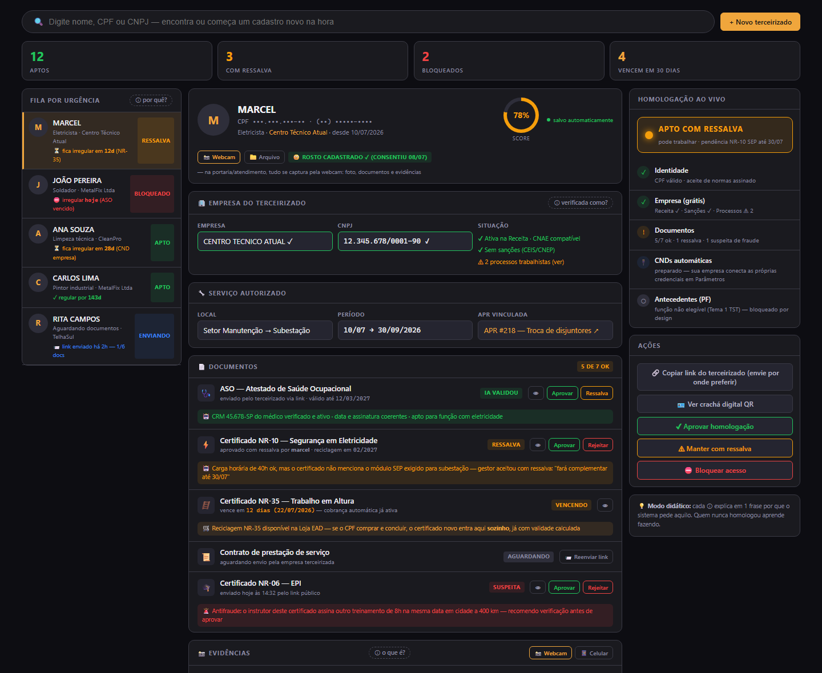Expand the 'verificada como?' explanation
The image size is (822, 673).
click(x=581, y=202)
